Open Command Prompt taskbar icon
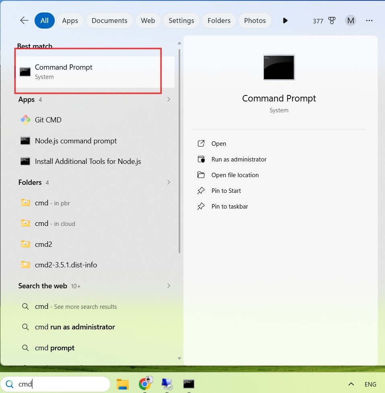This screenshot has height=393, width=385. point(189,384)
